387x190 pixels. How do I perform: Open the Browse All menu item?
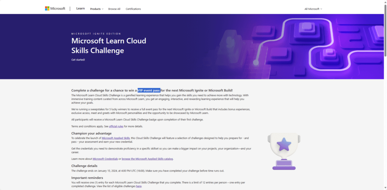point(114,9)
